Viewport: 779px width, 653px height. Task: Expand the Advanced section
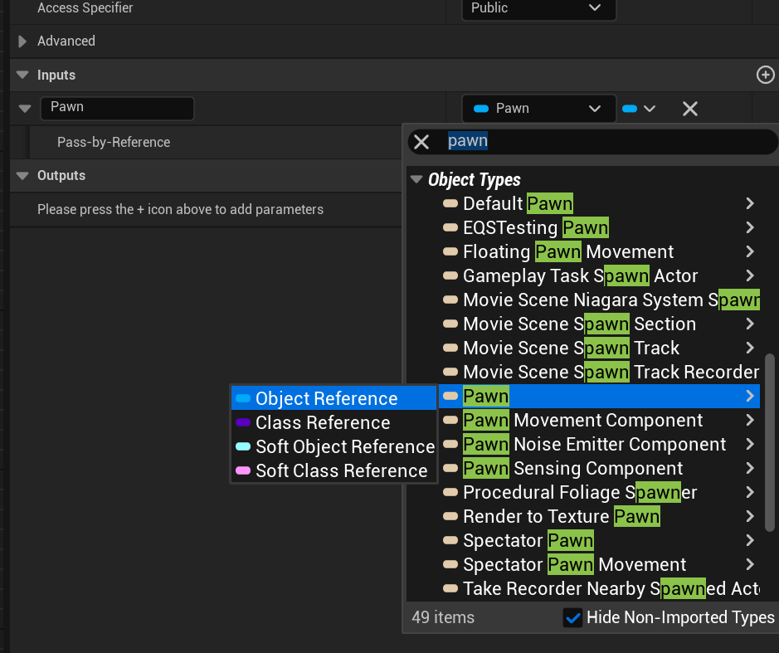click(22, 41)
